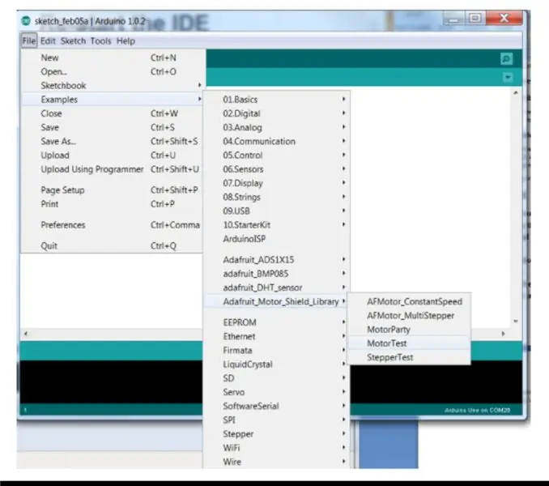Click Upload in the File menu

pyautogui.click(x=112, y=155)
